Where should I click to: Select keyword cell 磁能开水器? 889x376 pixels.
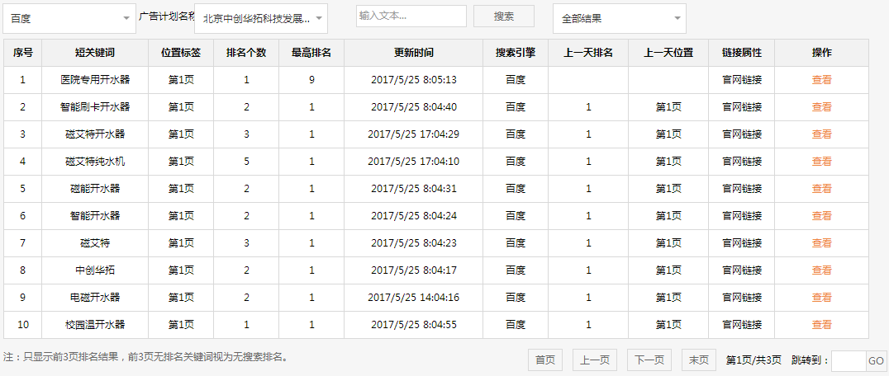coord(95,188)
